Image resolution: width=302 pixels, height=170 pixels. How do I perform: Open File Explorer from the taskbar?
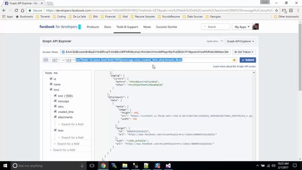125,166
